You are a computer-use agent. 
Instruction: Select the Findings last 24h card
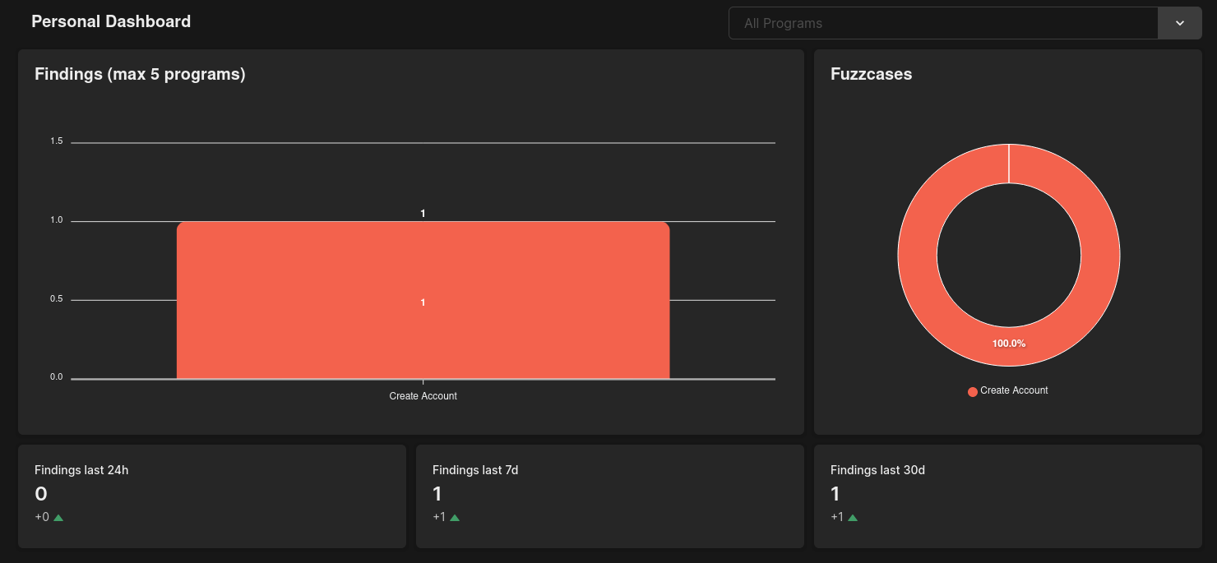[x=211, y=496]
